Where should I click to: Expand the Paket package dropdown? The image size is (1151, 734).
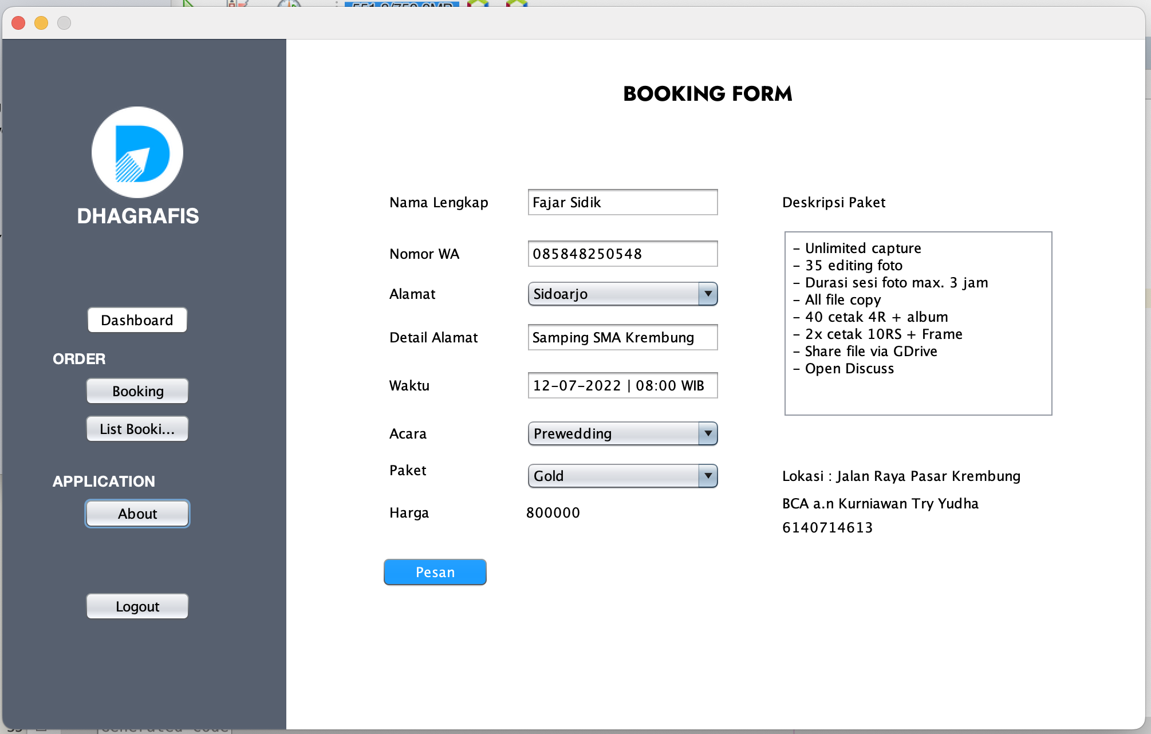click(x=622, y=476)
